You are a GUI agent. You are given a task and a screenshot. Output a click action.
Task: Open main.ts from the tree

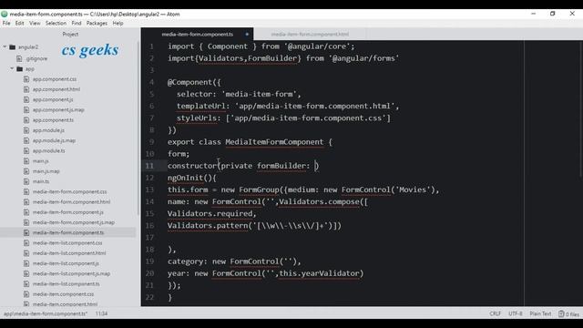[x=41, y=181]
